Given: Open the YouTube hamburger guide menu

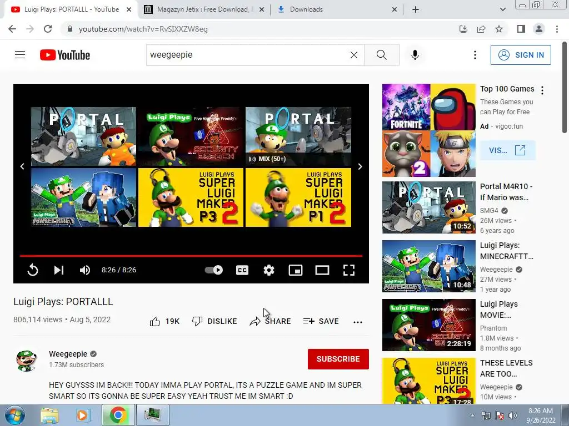Looking at the screenshot, I should coord(20,55).
